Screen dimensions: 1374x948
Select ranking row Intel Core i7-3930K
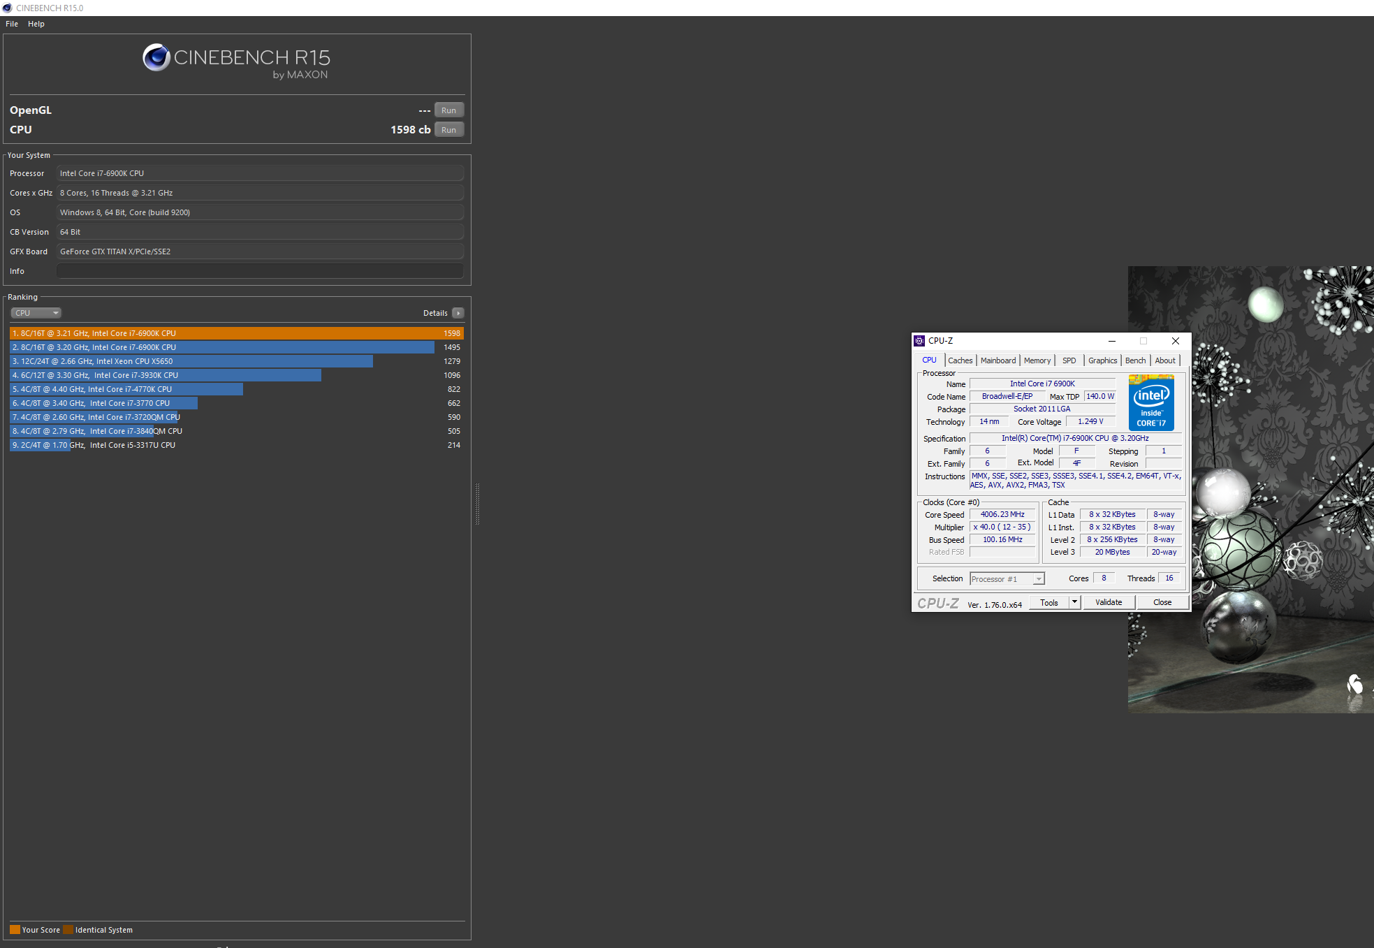click(x=237, y=375)
